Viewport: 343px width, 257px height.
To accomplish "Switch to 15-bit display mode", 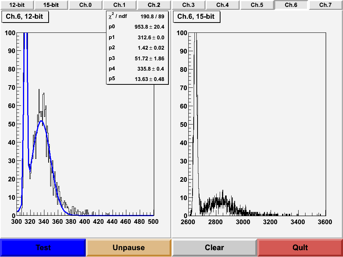I will coord(51,5).
